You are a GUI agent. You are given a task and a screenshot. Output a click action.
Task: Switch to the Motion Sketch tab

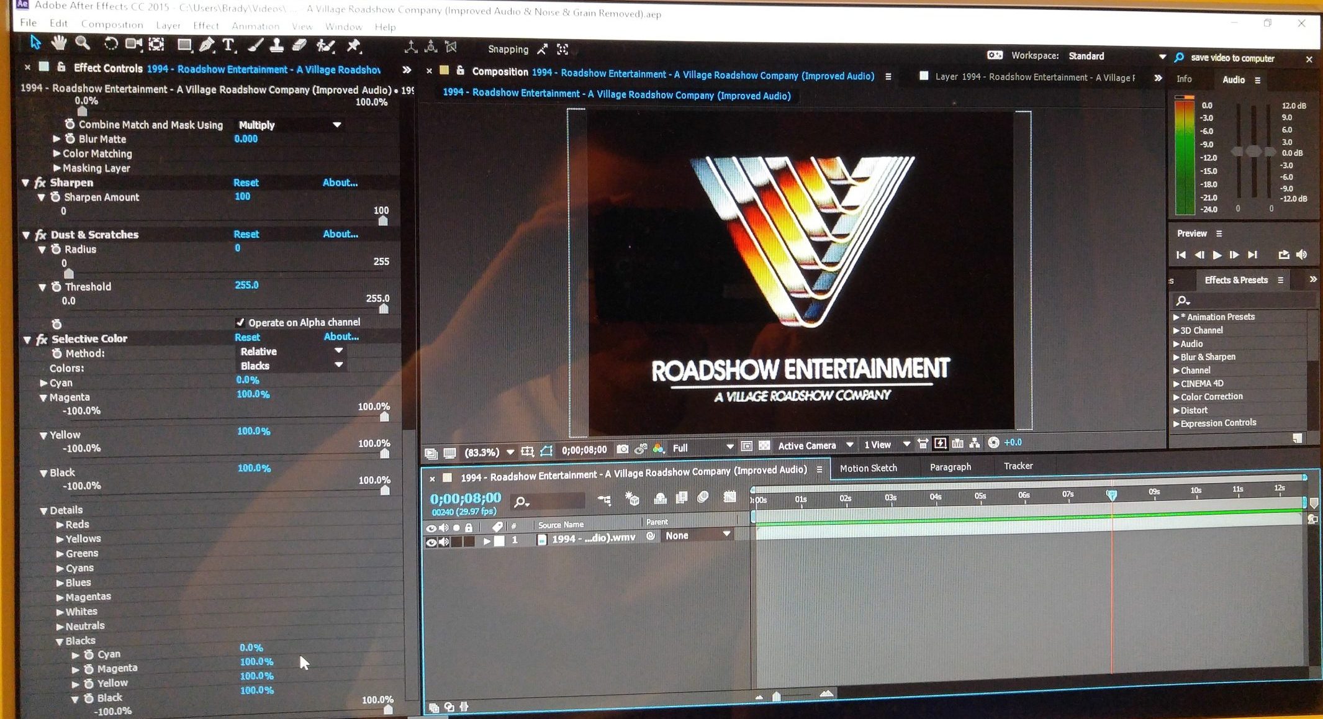(x=869, y=468)
